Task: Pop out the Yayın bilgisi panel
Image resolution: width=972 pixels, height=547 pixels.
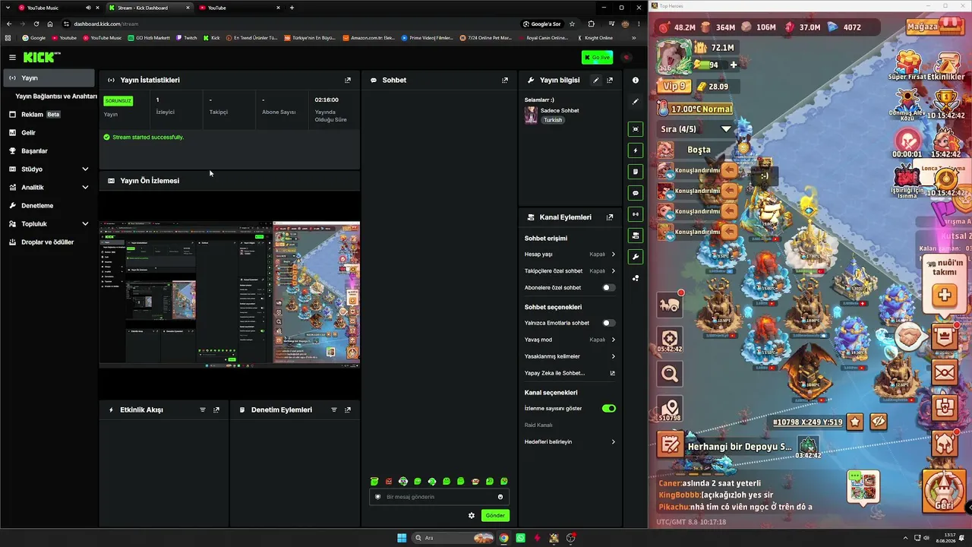Action: pos(610,80)
